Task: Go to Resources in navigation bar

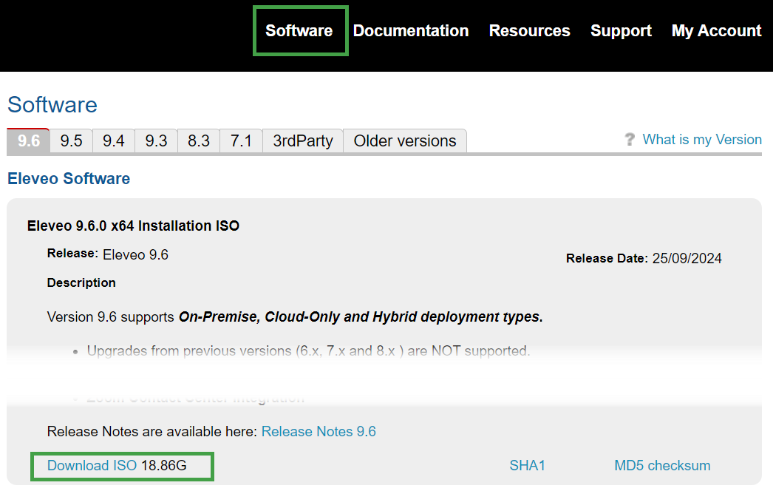Action: pyautogui.click(x=529, y=31)
